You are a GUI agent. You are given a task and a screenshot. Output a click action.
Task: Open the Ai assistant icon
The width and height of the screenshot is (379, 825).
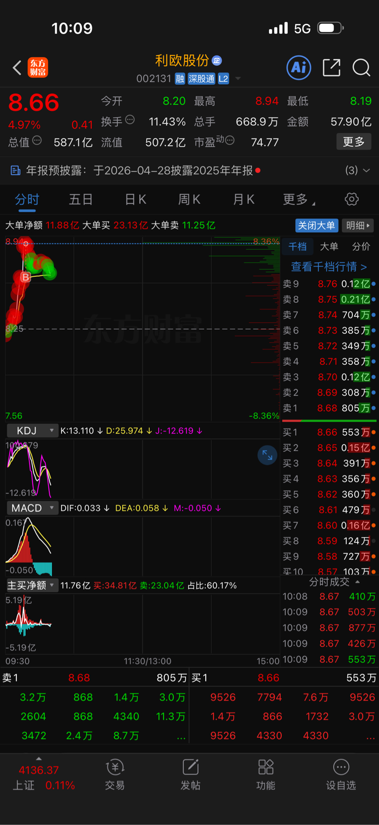click(x=299, y=67)
